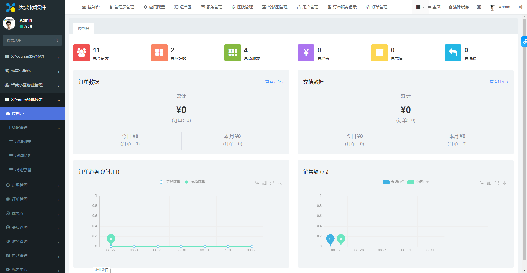Open 医院管理 in the top navigation
The height and width of the screenshot is (273, 527).
pyautogui.click(x=242, y=7)
